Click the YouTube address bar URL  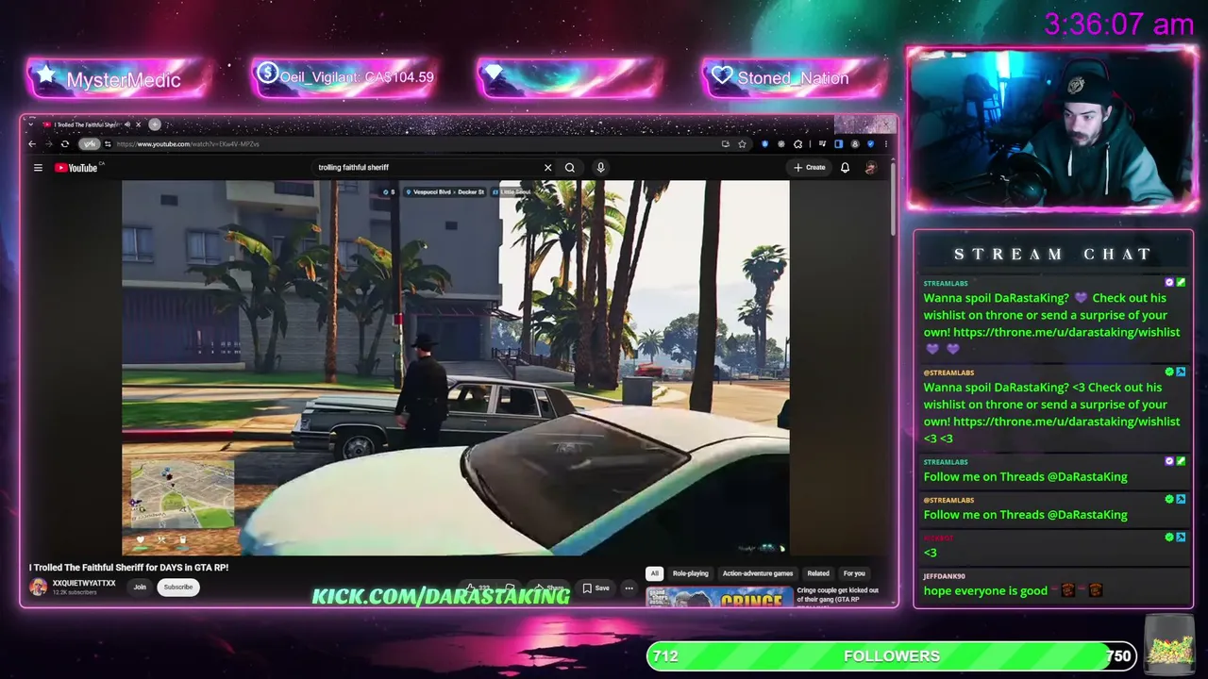(188, 144)
